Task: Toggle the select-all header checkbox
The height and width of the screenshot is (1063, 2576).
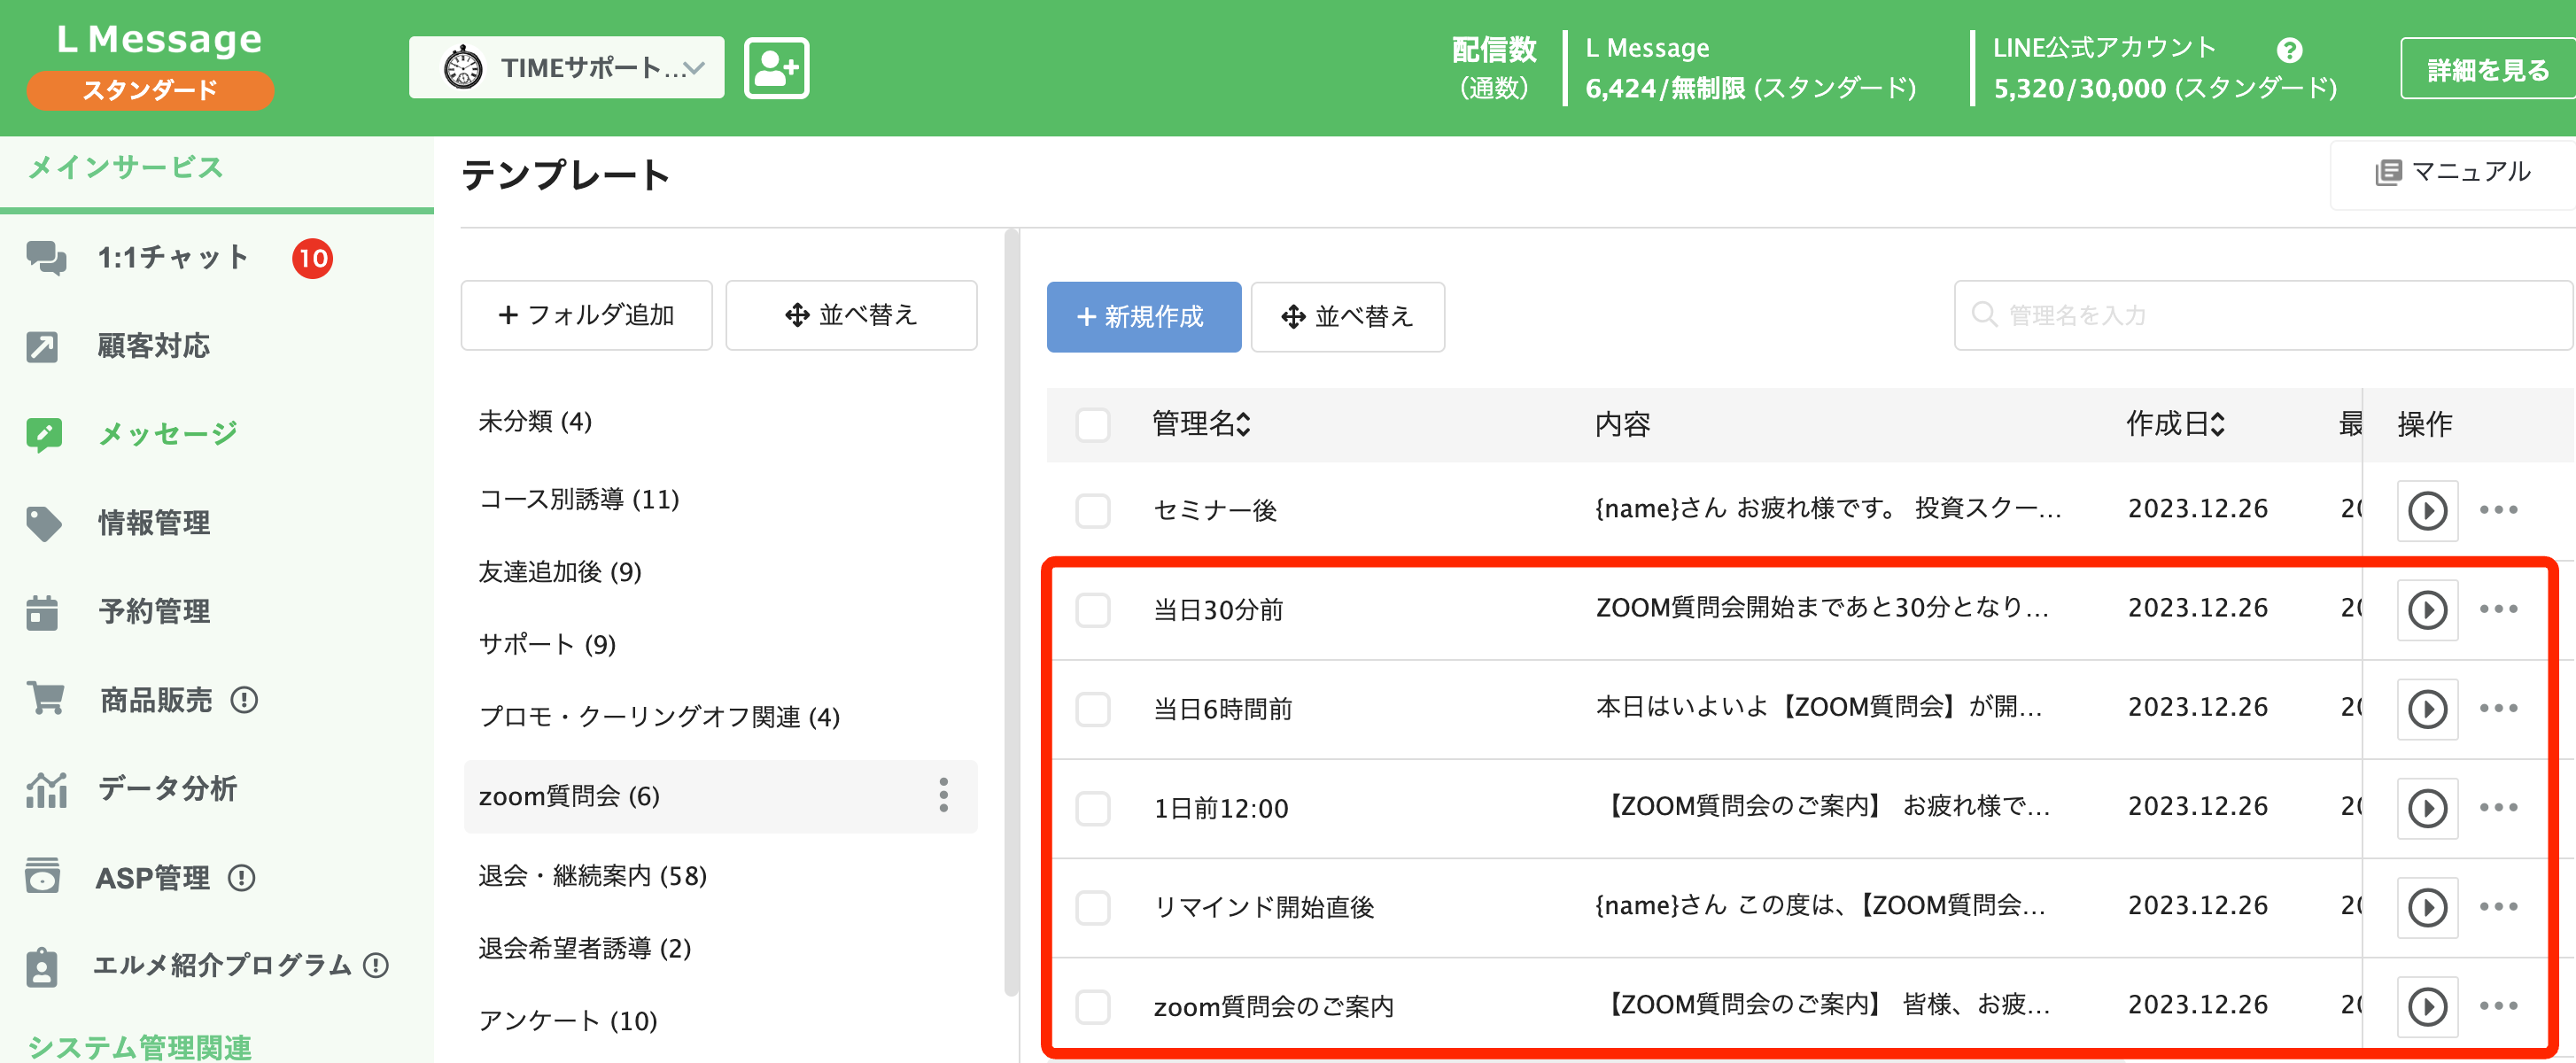Action: pos(1093,424)
